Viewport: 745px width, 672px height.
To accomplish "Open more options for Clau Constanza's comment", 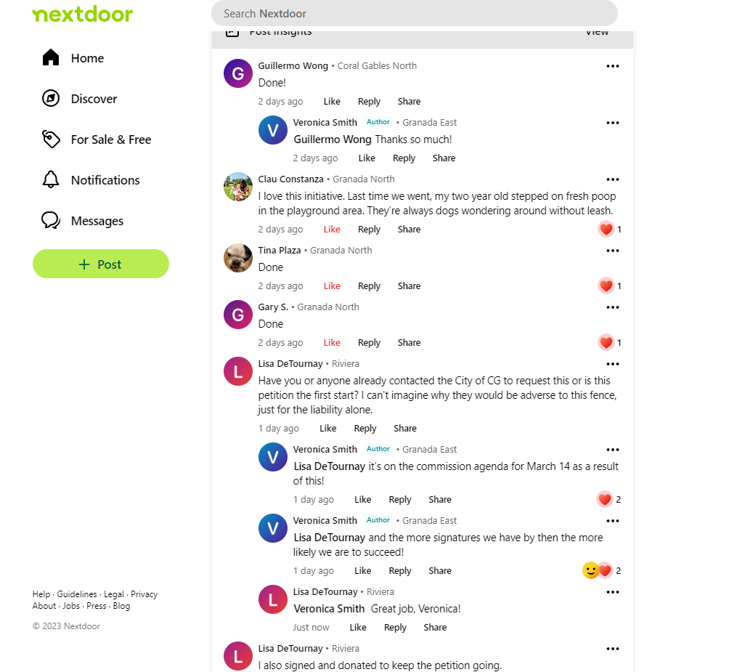I will point(613,179).
